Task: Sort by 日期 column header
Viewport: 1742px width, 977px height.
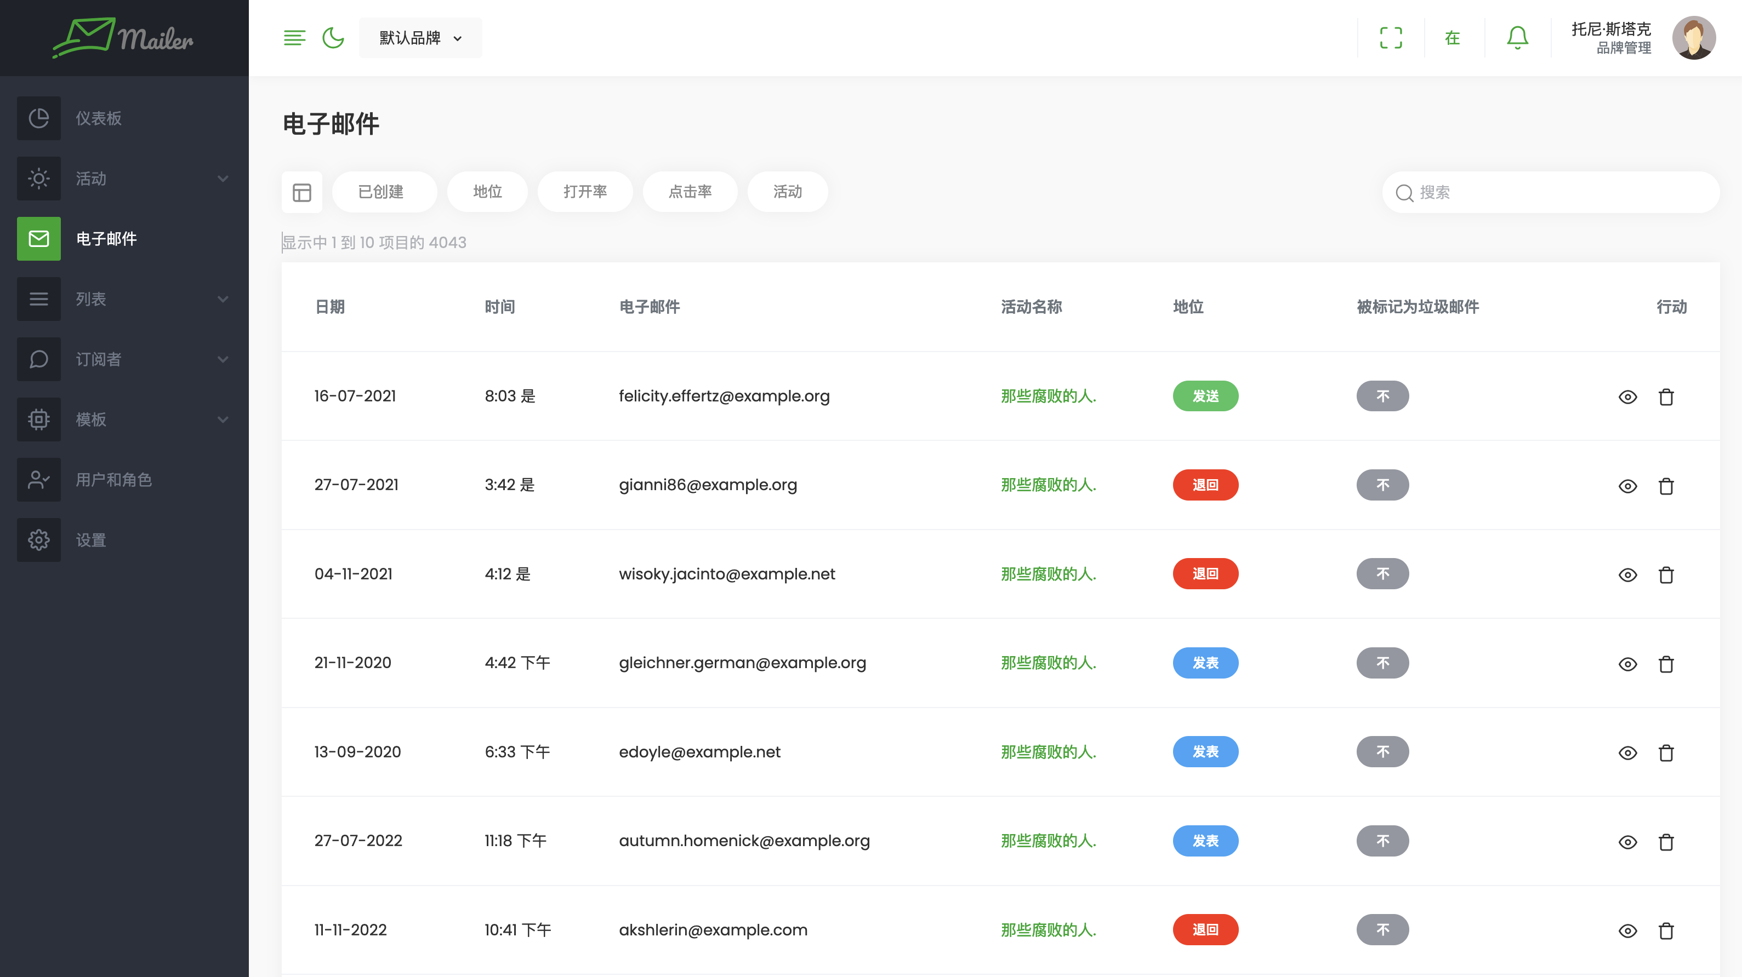Action: pos(330,307)
